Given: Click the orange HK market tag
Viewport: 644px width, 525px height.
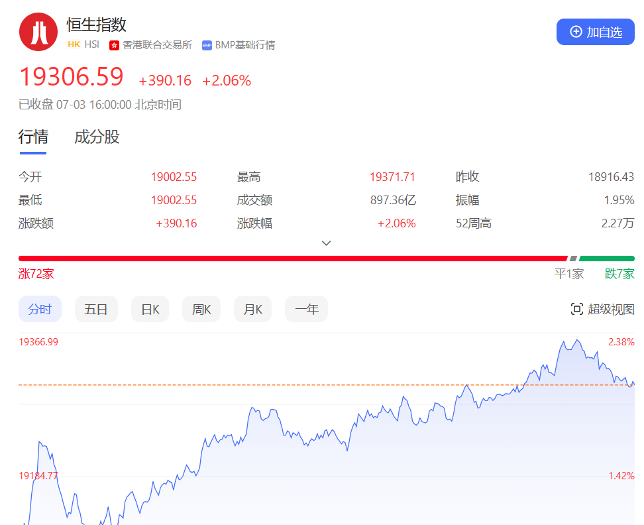Looking at the screenshot, I should coord(74,45).
